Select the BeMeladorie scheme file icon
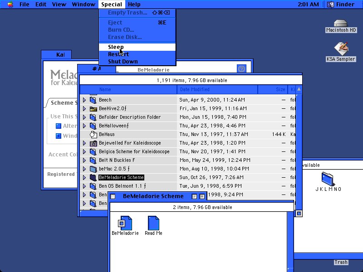Screen dimensions: 363x272 pos(125,223)
